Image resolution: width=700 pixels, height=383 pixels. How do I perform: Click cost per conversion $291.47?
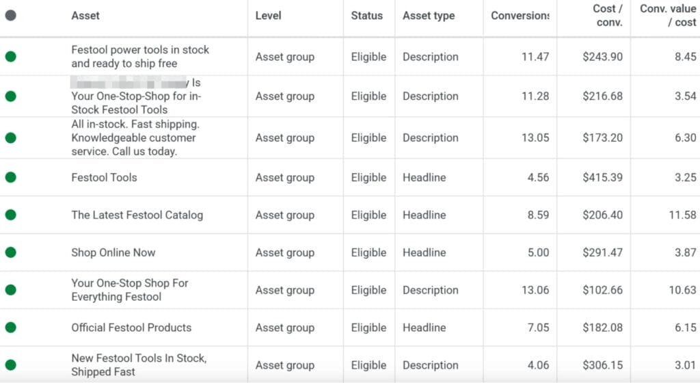pyautogui.click(x=602, y=252)
